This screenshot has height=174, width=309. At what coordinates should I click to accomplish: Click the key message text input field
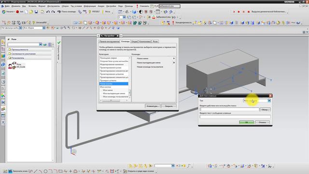tap(235, 117)
